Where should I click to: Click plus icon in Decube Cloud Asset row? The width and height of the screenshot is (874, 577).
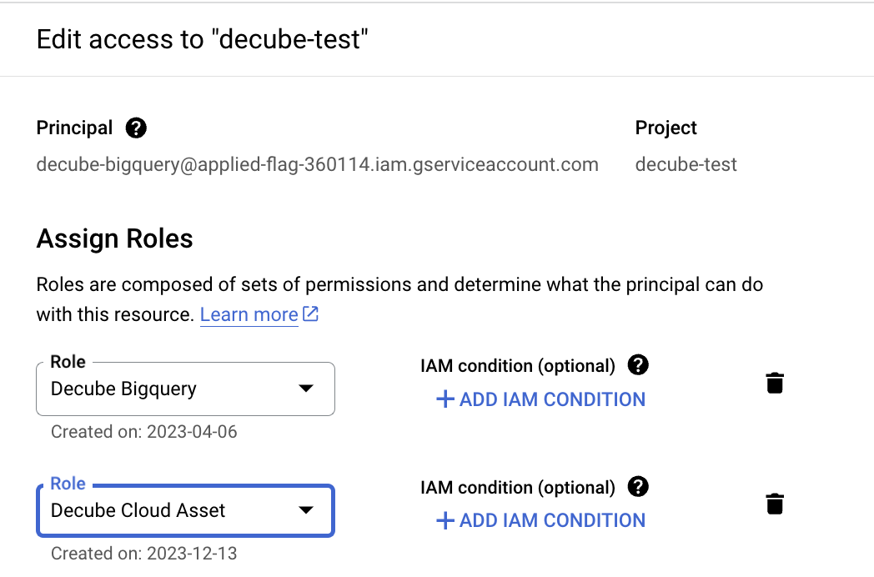tap(445, 520)
